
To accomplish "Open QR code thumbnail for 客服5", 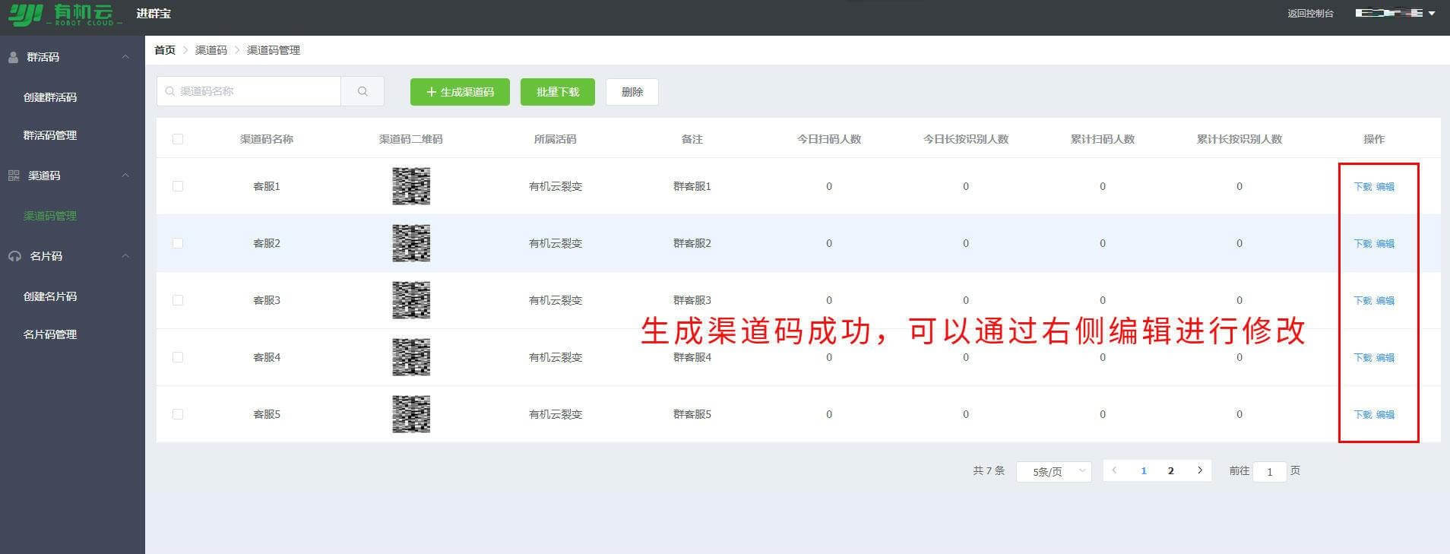I will [x=411, y=414].
